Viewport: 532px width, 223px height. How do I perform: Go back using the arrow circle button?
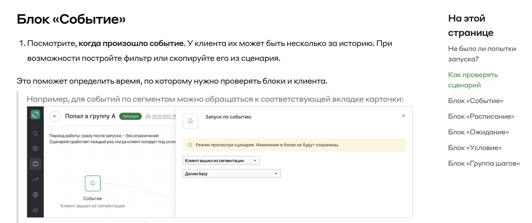pos(55,116)
